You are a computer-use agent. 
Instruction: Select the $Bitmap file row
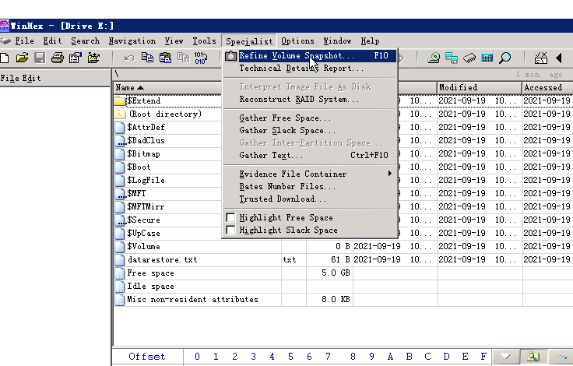(167, 154)
